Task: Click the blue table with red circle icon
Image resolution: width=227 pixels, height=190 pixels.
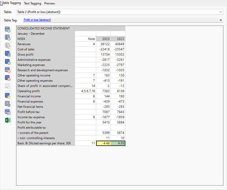Action: (8, 78)
